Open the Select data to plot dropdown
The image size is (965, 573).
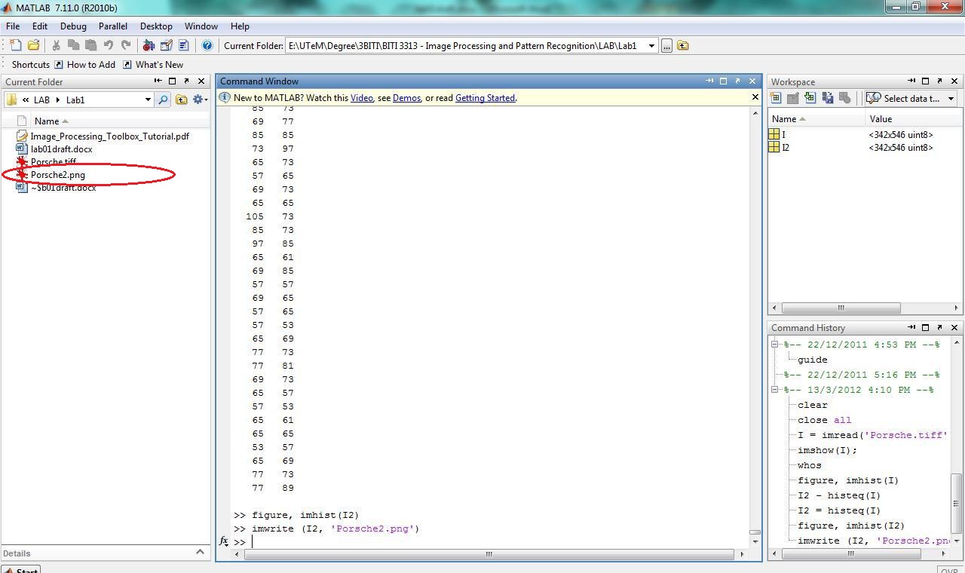(951, 97)
